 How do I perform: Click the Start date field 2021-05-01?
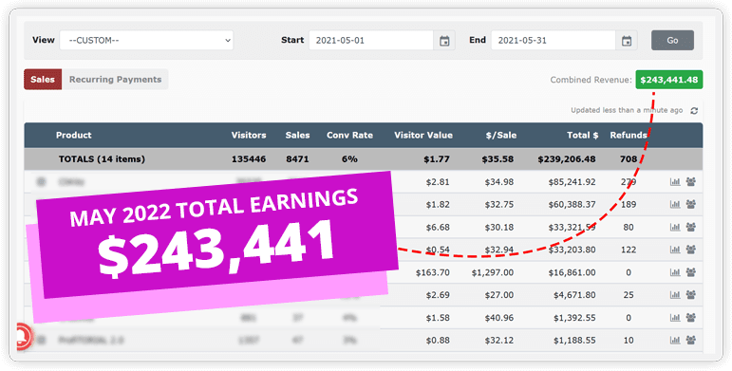tap(371, 40)
